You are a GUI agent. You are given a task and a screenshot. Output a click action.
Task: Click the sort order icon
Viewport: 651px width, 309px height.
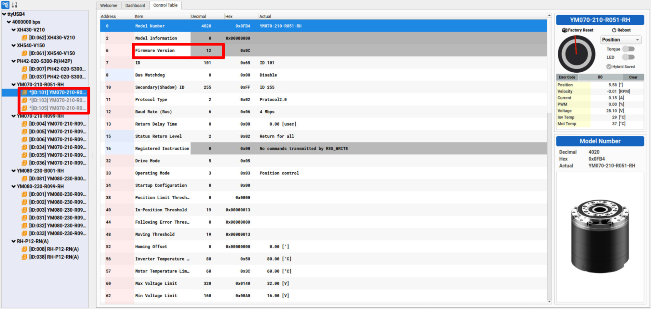coord(15,5)
